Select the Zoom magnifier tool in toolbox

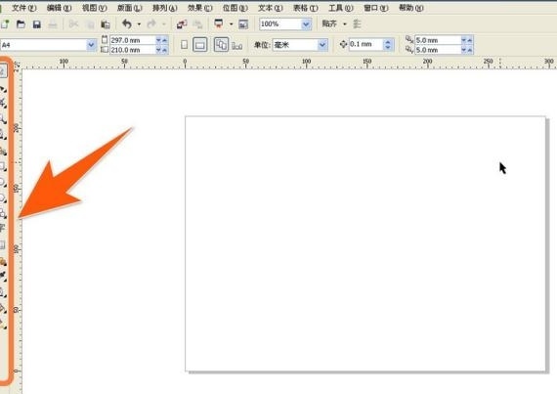pyautogui.click(x=3, y=119)
